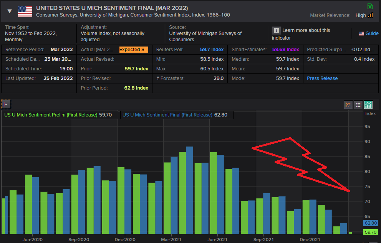Switch to table grid view icon
Screen dimensions: 381x243
(x=358, y=105)
